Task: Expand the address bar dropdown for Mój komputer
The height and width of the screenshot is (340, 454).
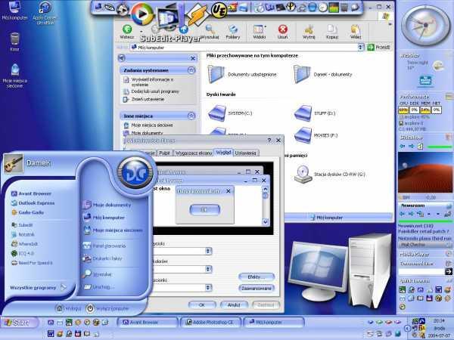Action: pyautogui.click(x=360, y=48)
